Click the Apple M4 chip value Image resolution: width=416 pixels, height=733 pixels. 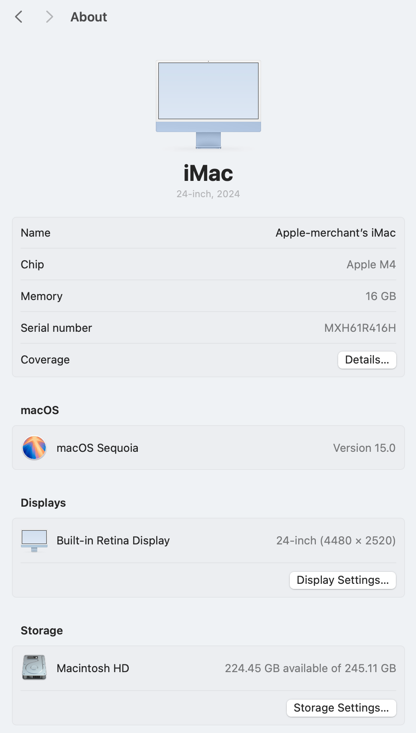click(x=371, y=264)
